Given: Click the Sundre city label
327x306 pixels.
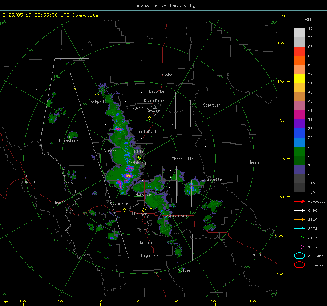Looking at the screenshot, I should click(x=110, y=151).
